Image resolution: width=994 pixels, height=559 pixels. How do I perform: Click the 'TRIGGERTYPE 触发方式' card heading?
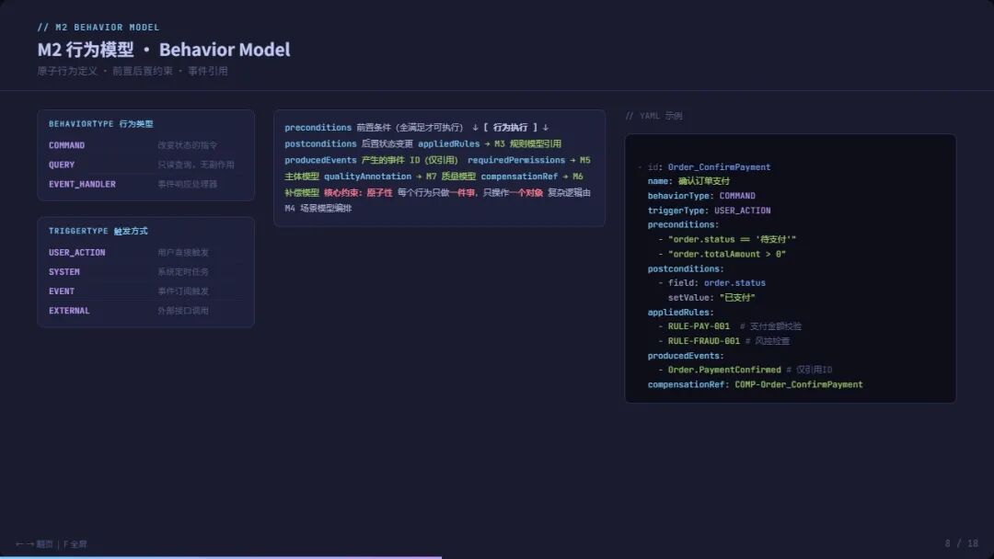coord(98,231)
